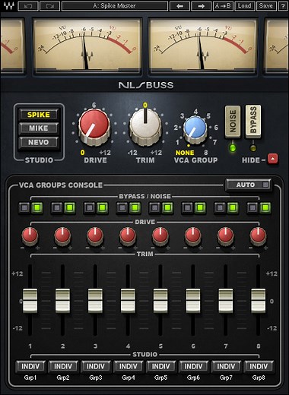Click the group 5 trim fader handle
289x395 pixels.
click(x=160, y=301)
